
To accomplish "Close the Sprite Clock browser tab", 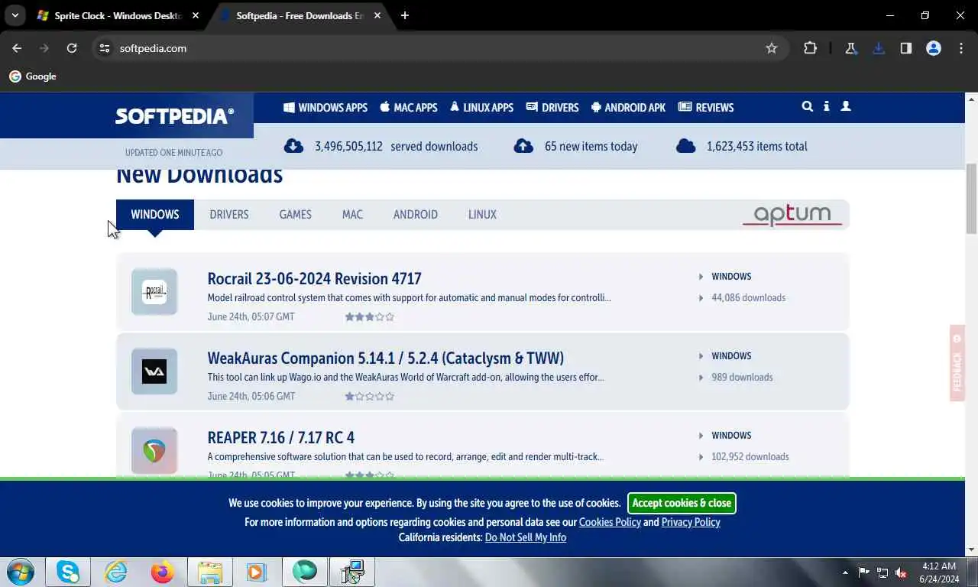I will pyautogui.click(x=196, y=15).
